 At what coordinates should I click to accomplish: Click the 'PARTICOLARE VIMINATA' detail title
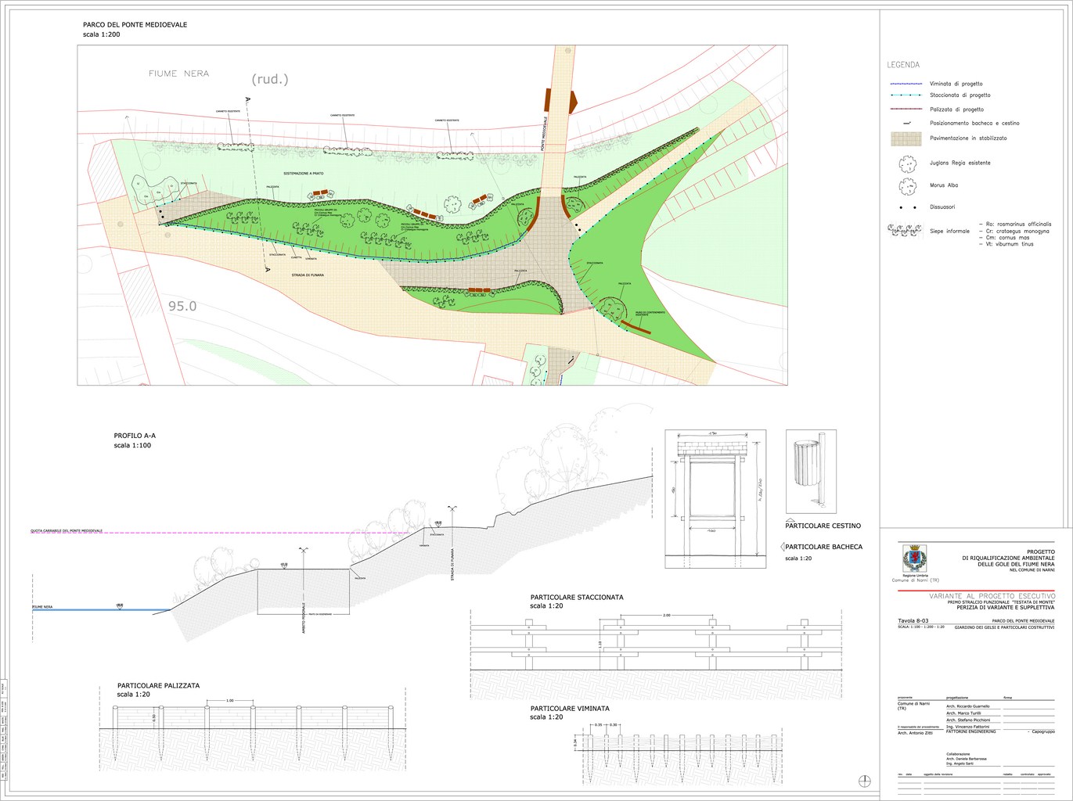point(569,709)
